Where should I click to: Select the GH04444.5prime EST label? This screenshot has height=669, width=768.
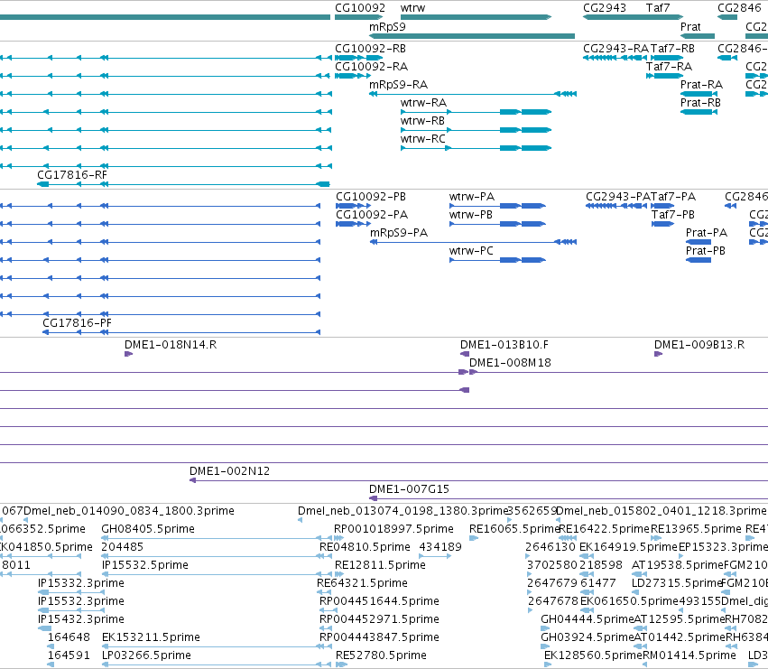[588, 619]
